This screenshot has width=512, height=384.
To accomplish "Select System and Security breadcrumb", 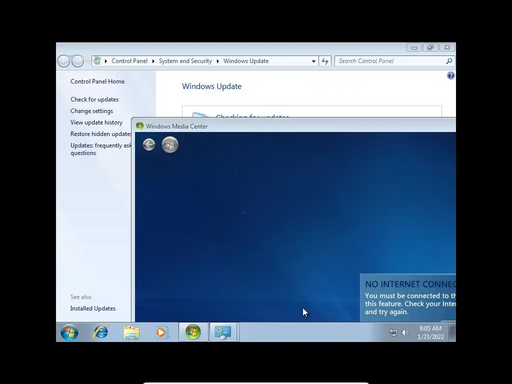I will tap(185, 61).
